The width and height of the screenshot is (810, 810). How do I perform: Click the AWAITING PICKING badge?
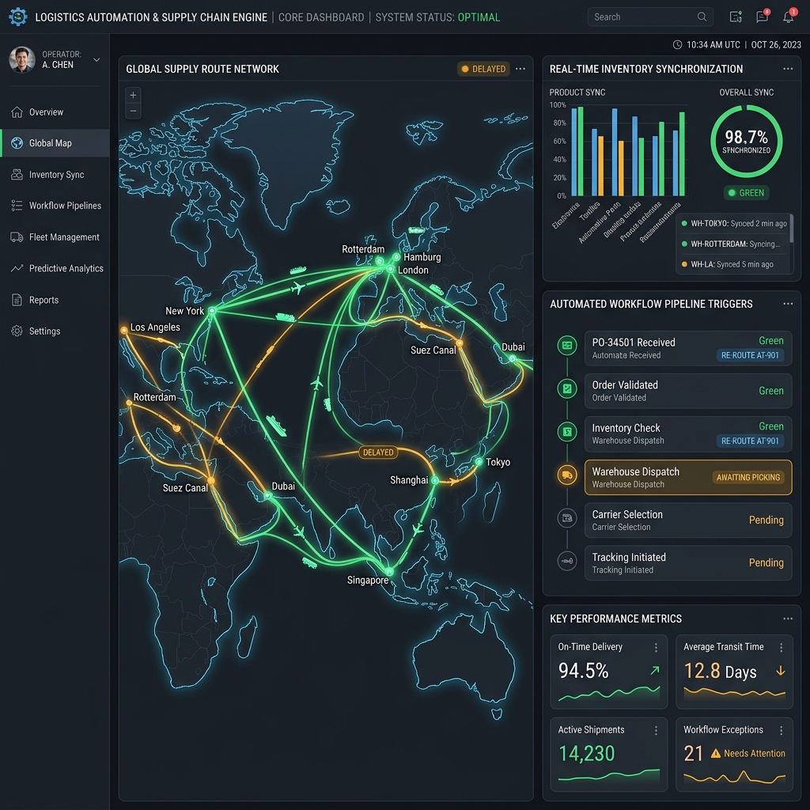[x=748, y=477]
